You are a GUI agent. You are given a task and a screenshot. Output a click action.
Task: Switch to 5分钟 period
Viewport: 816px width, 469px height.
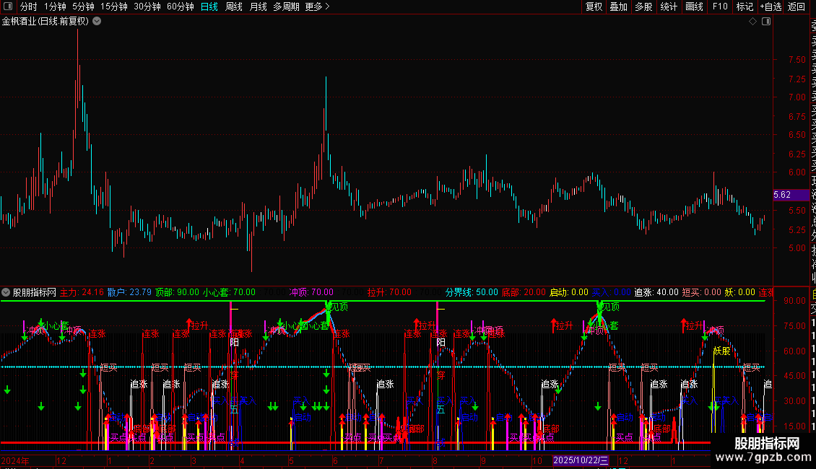tap(83, 6)
